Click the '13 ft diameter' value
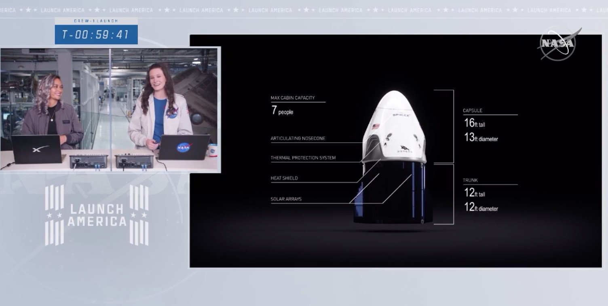 [x=481, y=137]
